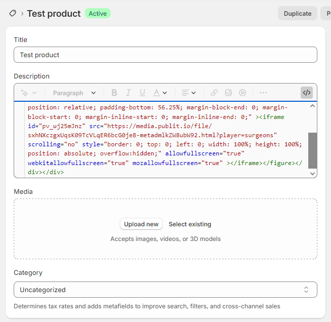Click the Select existing link
The width and height of the screenshot is (331, 322).
click(190, 224)
